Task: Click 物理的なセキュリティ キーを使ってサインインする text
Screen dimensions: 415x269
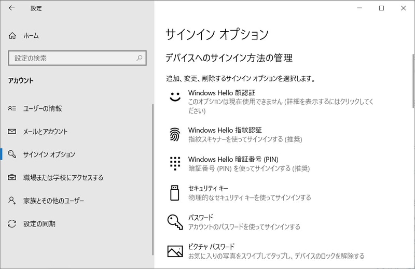Action: 250,197
